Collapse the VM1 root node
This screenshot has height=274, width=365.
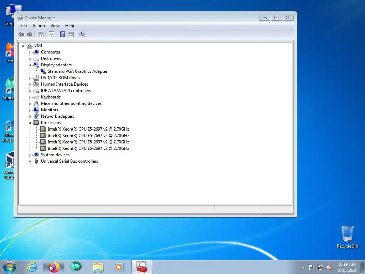pyautogui.click(x=23, y=46)
